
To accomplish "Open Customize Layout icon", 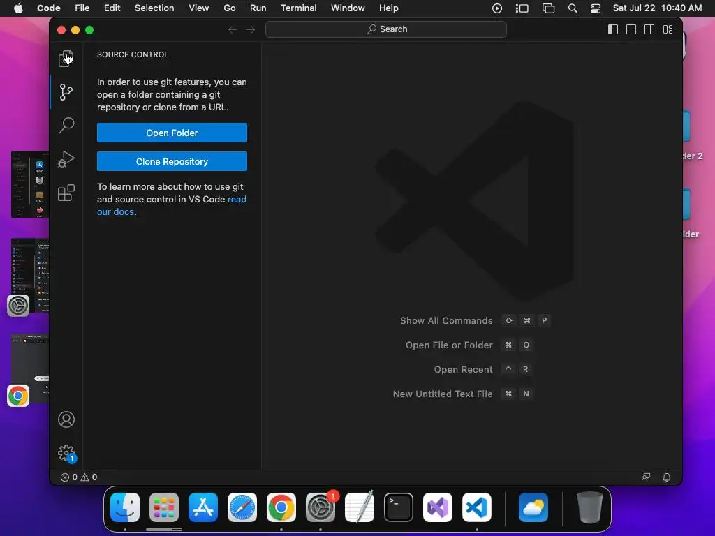I will [668, 29].
